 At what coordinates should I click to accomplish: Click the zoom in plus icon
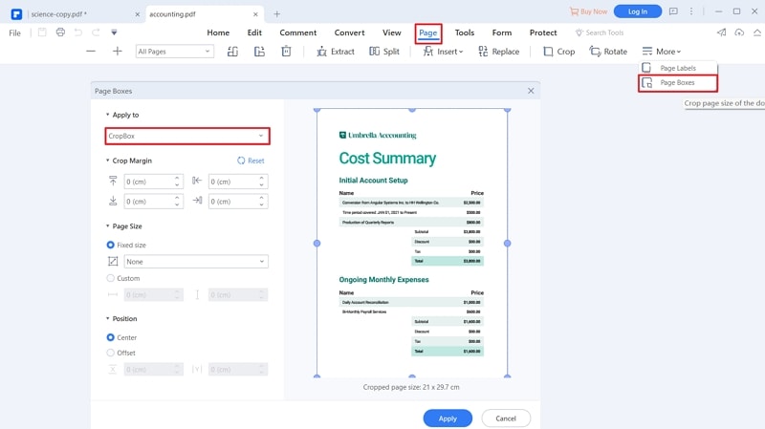[x=117, y=52]
